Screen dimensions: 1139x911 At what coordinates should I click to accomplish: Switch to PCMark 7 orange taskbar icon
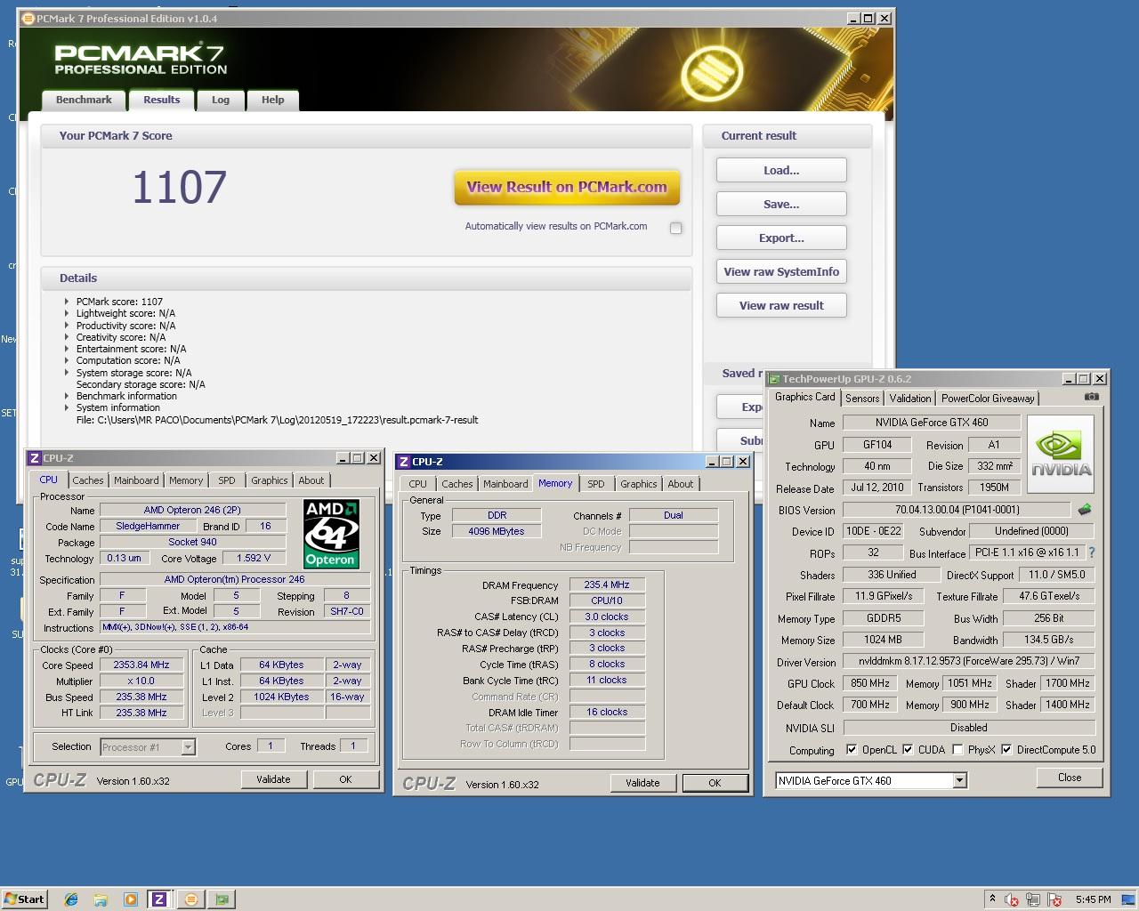(190, 899)
